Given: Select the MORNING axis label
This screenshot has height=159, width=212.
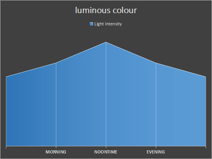Looking at the screenshot, I should click(56, 152).
